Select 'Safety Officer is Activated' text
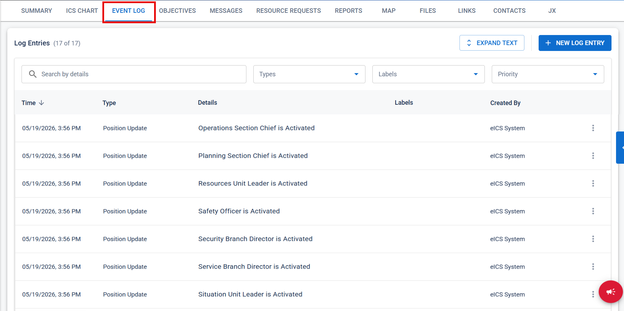 (x=239, y=211)
